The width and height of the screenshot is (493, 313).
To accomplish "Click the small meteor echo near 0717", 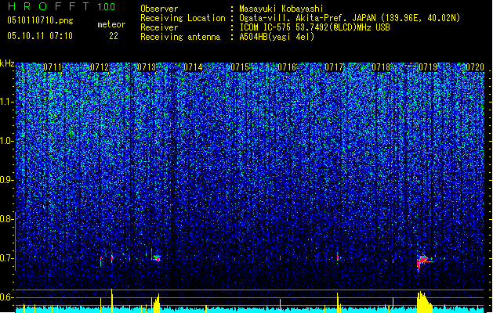I will [x=338, y=257].
